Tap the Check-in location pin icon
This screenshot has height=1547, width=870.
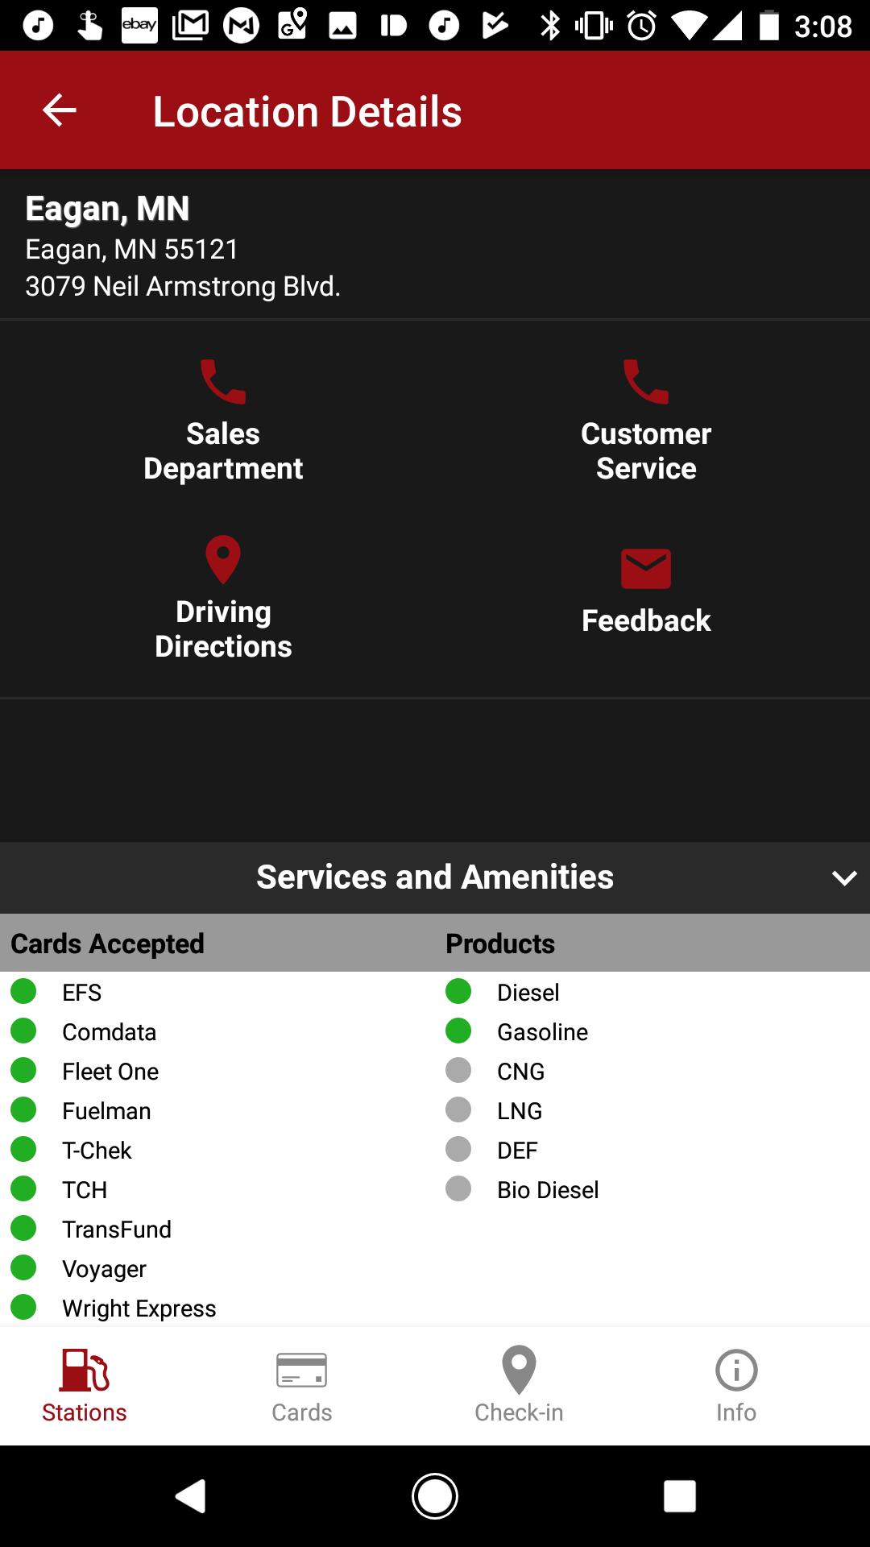click(x=519, y=1370)
